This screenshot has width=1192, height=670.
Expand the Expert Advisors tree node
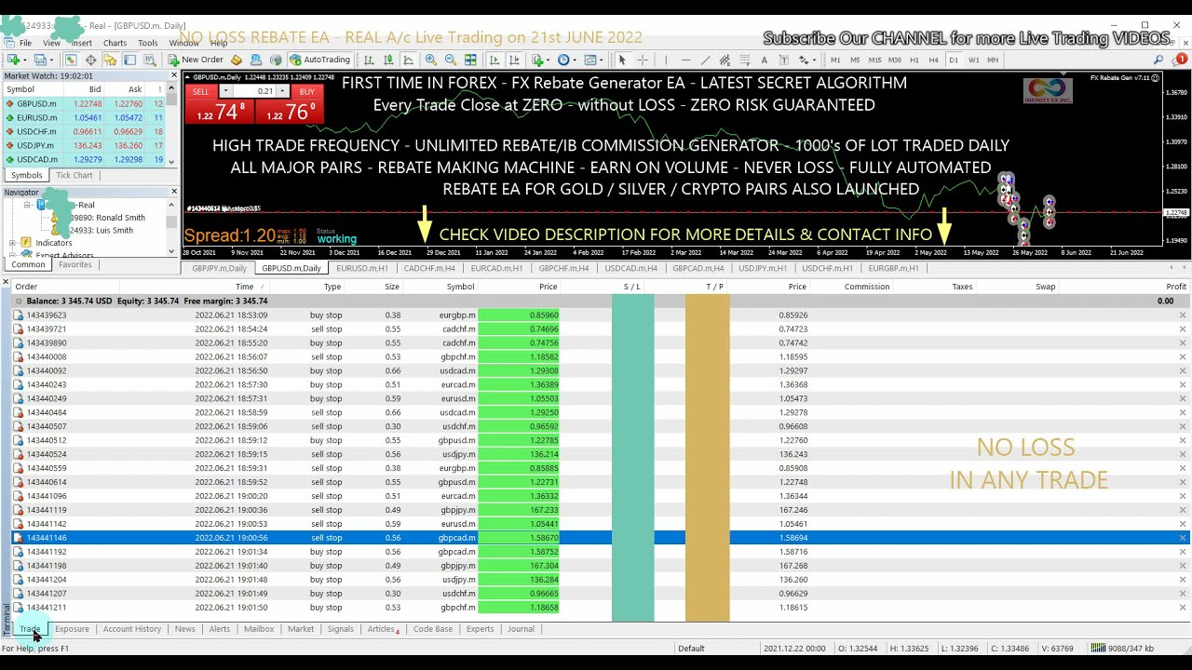(12, 255)
